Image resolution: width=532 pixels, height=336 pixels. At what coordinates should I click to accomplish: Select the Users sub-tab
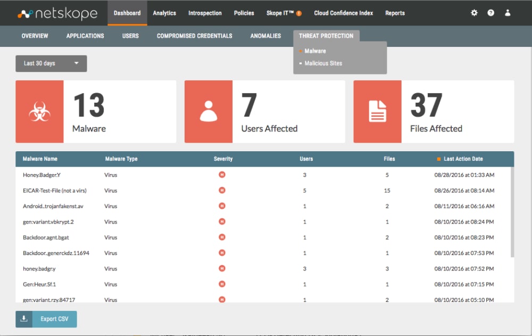[x=131, y=36]
